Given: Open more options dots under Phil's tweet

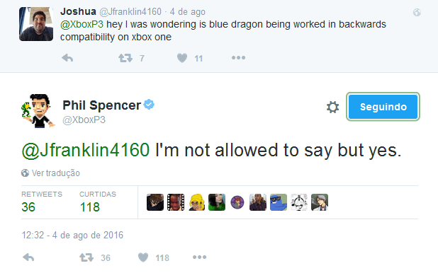Looking at the screenshot, I should click(x=199, y=257).
